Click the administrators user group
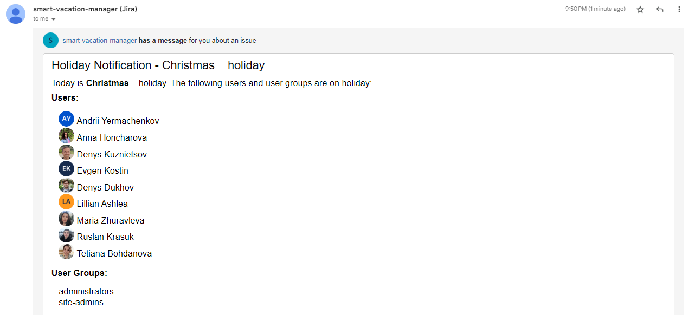Image resolution: width=689 pixels, height=315 pixels. click(x=86, y=292)
